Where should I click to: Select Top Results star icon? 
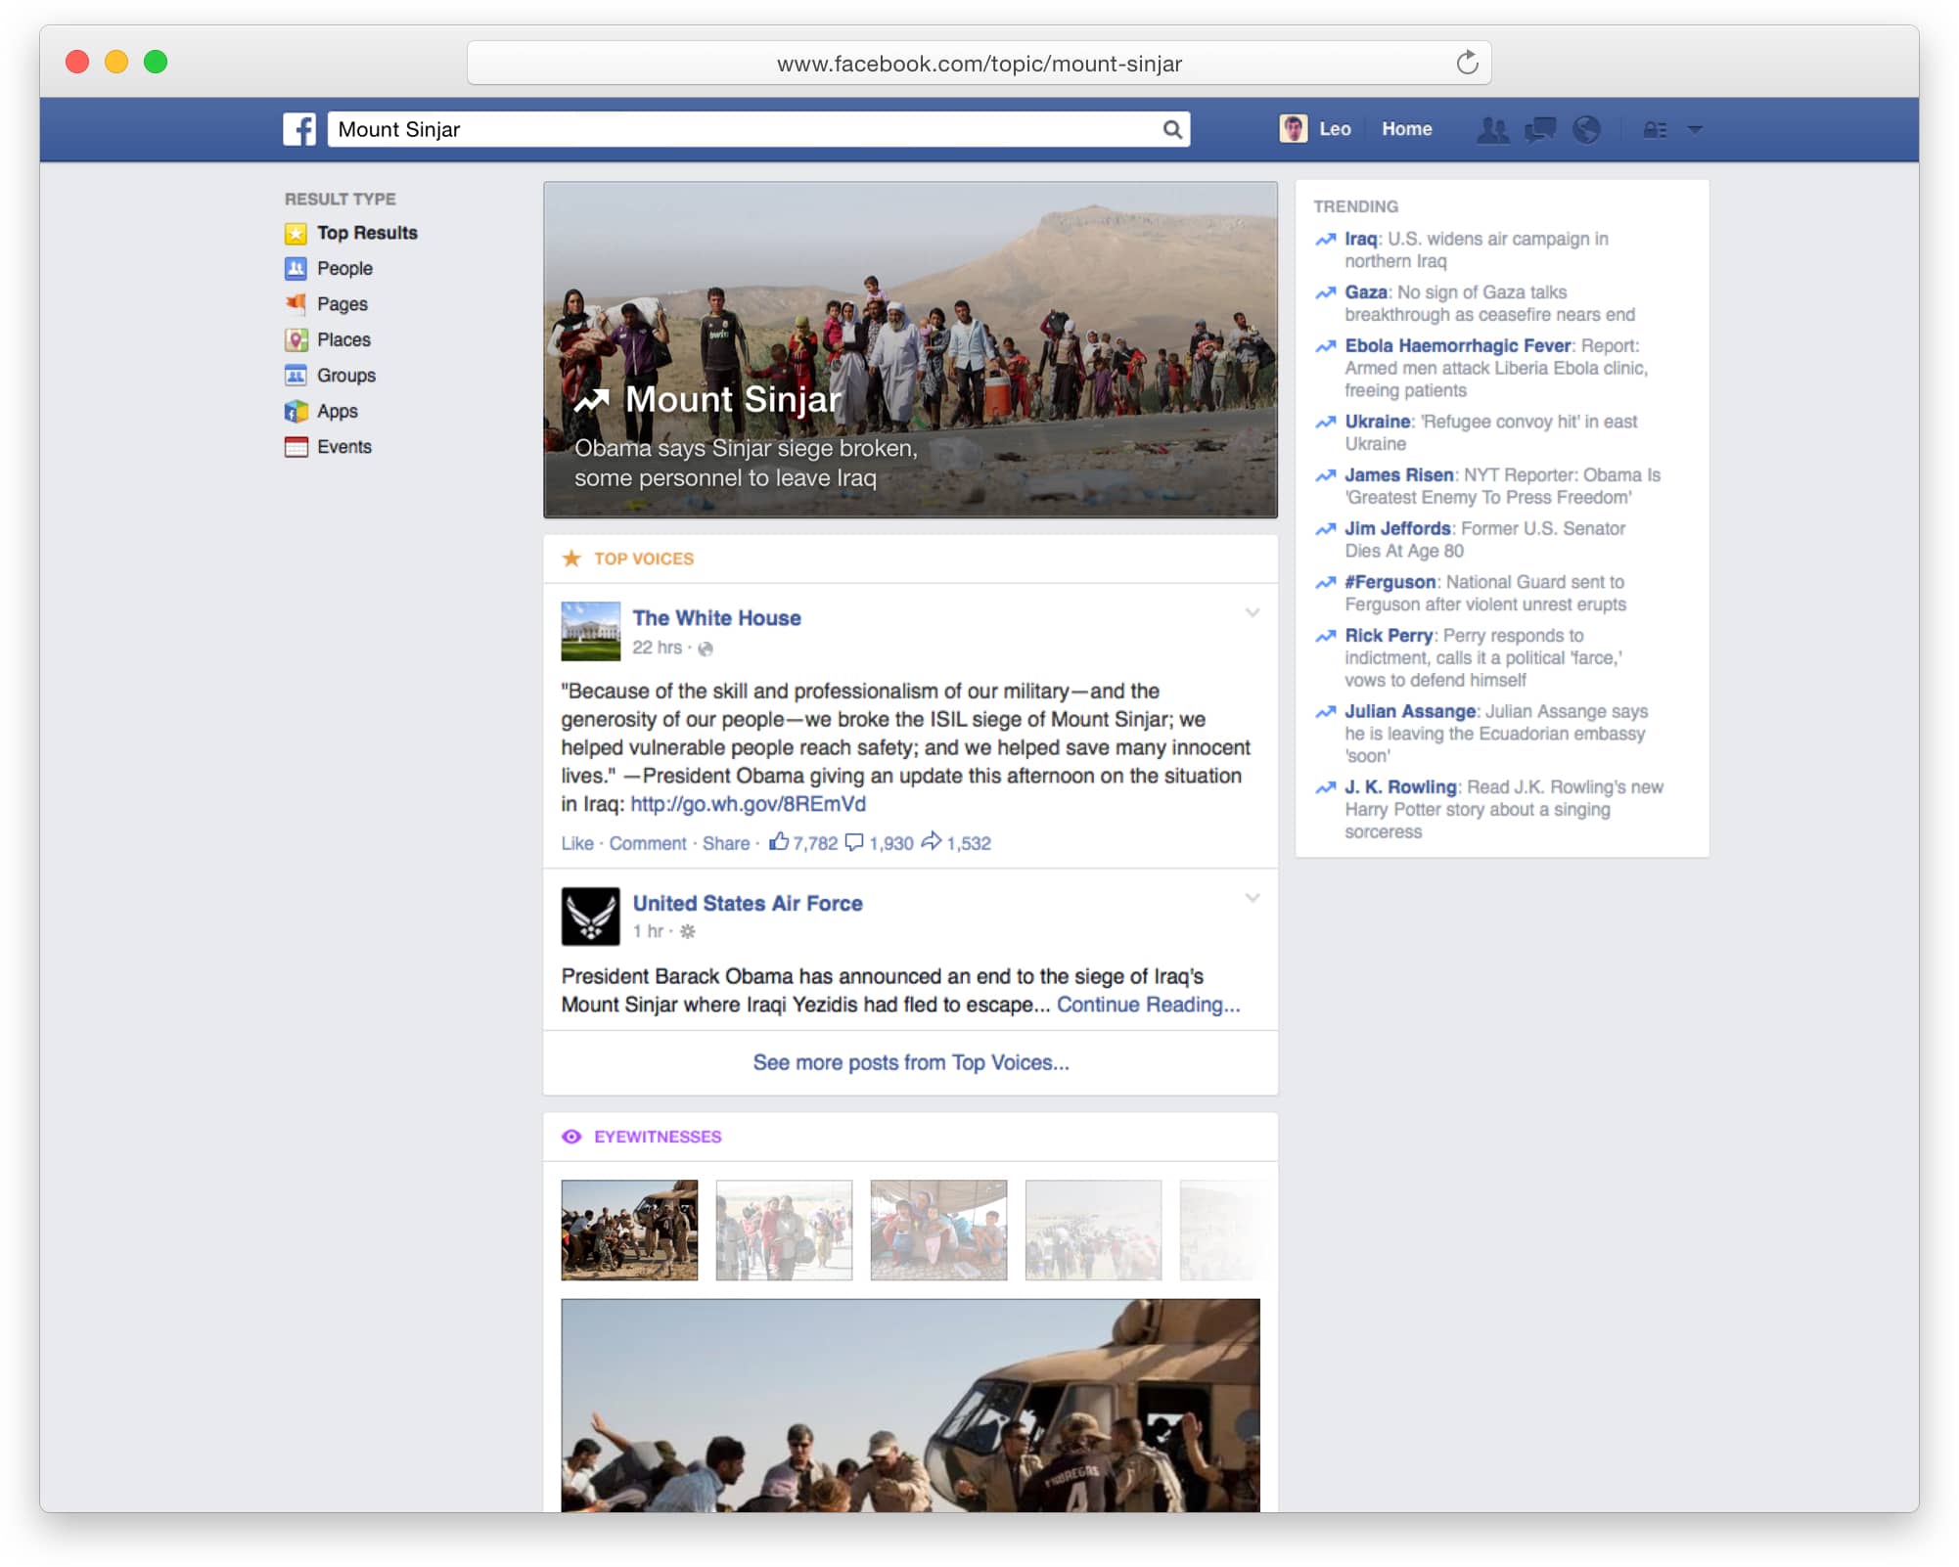tap(296, 233)
